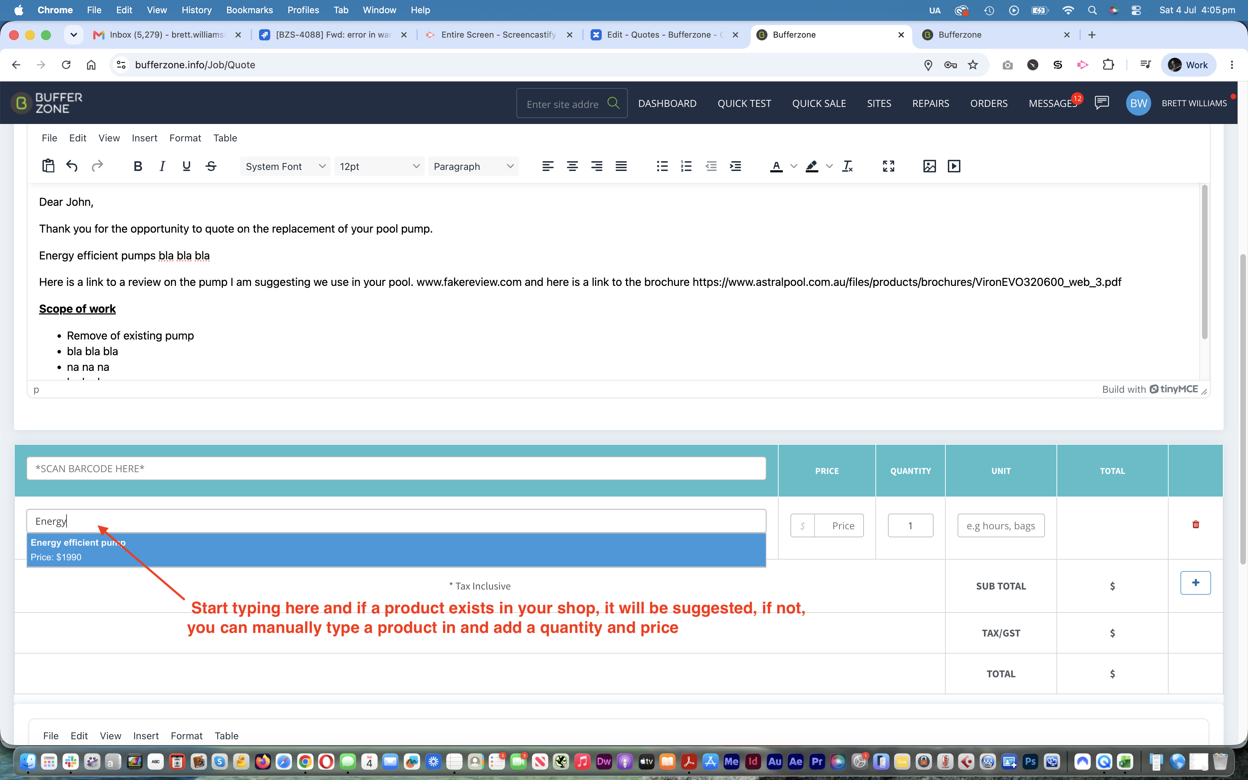1248x780 pixels.
Task: Click the editor vertical scrollbar
Action: 1205,262
